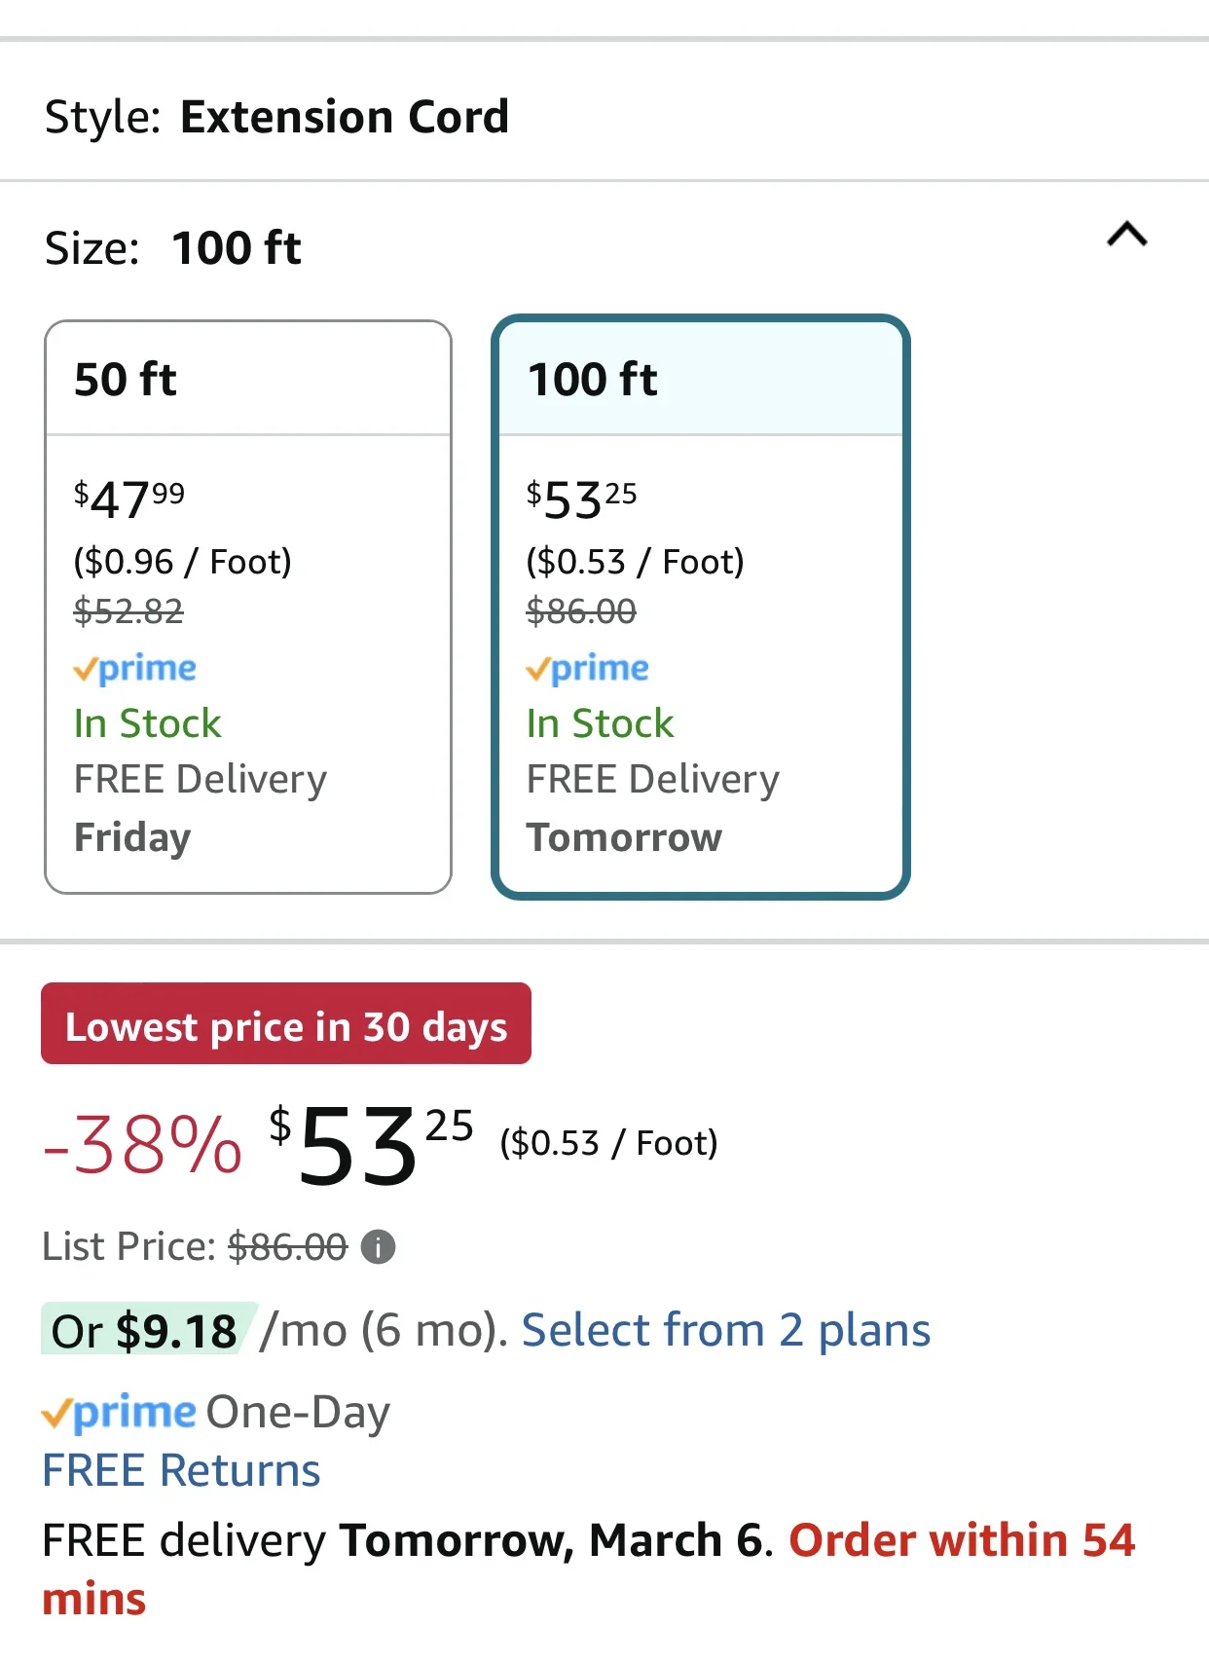Tap the Lowest price in 30 days badge

click(x=286, y=1024)
